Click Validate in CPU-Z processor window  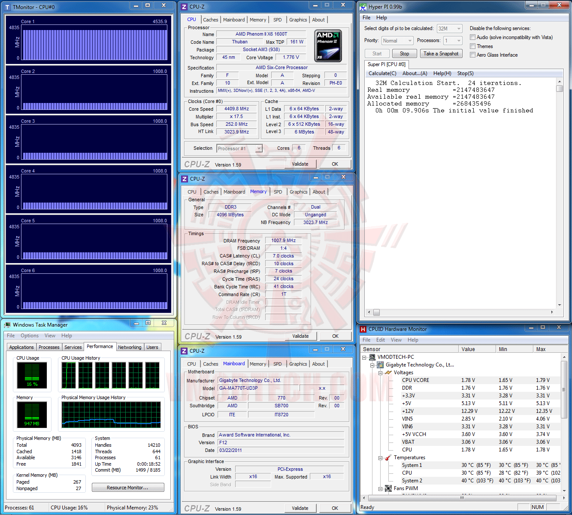point(300,164)
